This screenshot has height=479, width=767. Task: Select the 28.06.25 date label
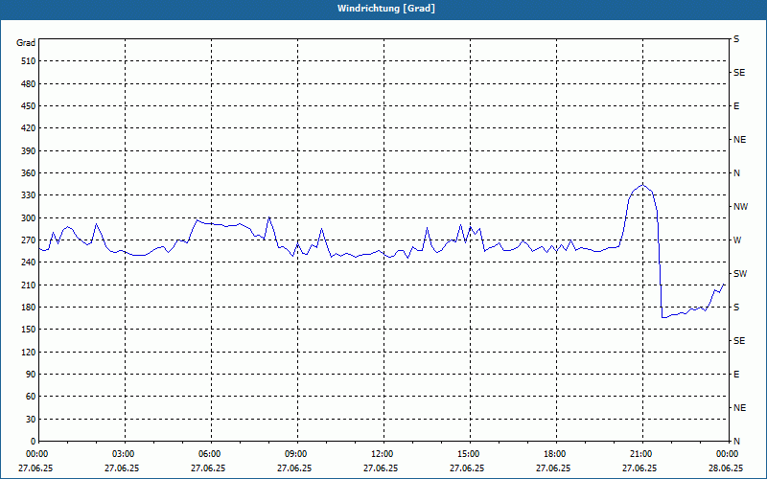(x=726, y=468)
